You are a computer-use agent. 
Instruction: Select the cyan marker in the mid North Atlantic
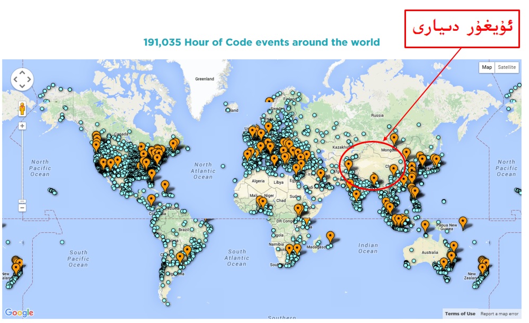223,166
